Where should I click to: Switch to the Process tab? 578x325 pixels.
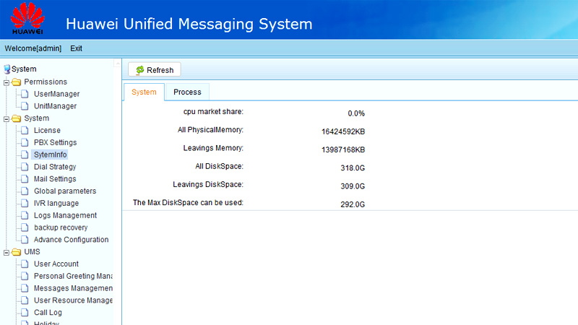[187, 92]
